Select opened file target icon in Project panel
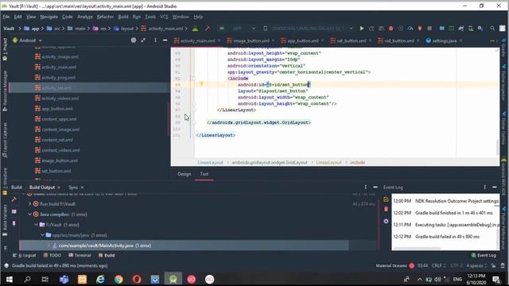Viewport: 509px width, 286px height. (134, 41)
